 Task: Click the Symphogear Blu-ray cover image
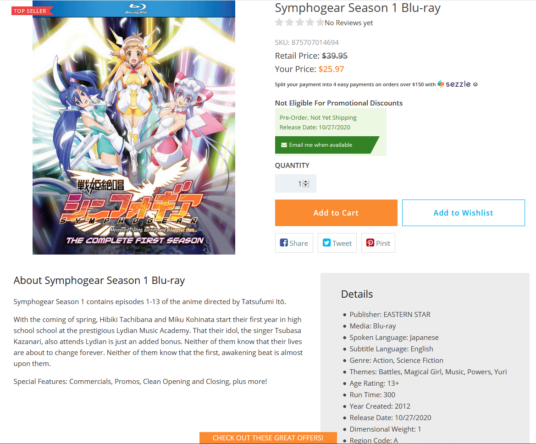(x=134, y=127)
